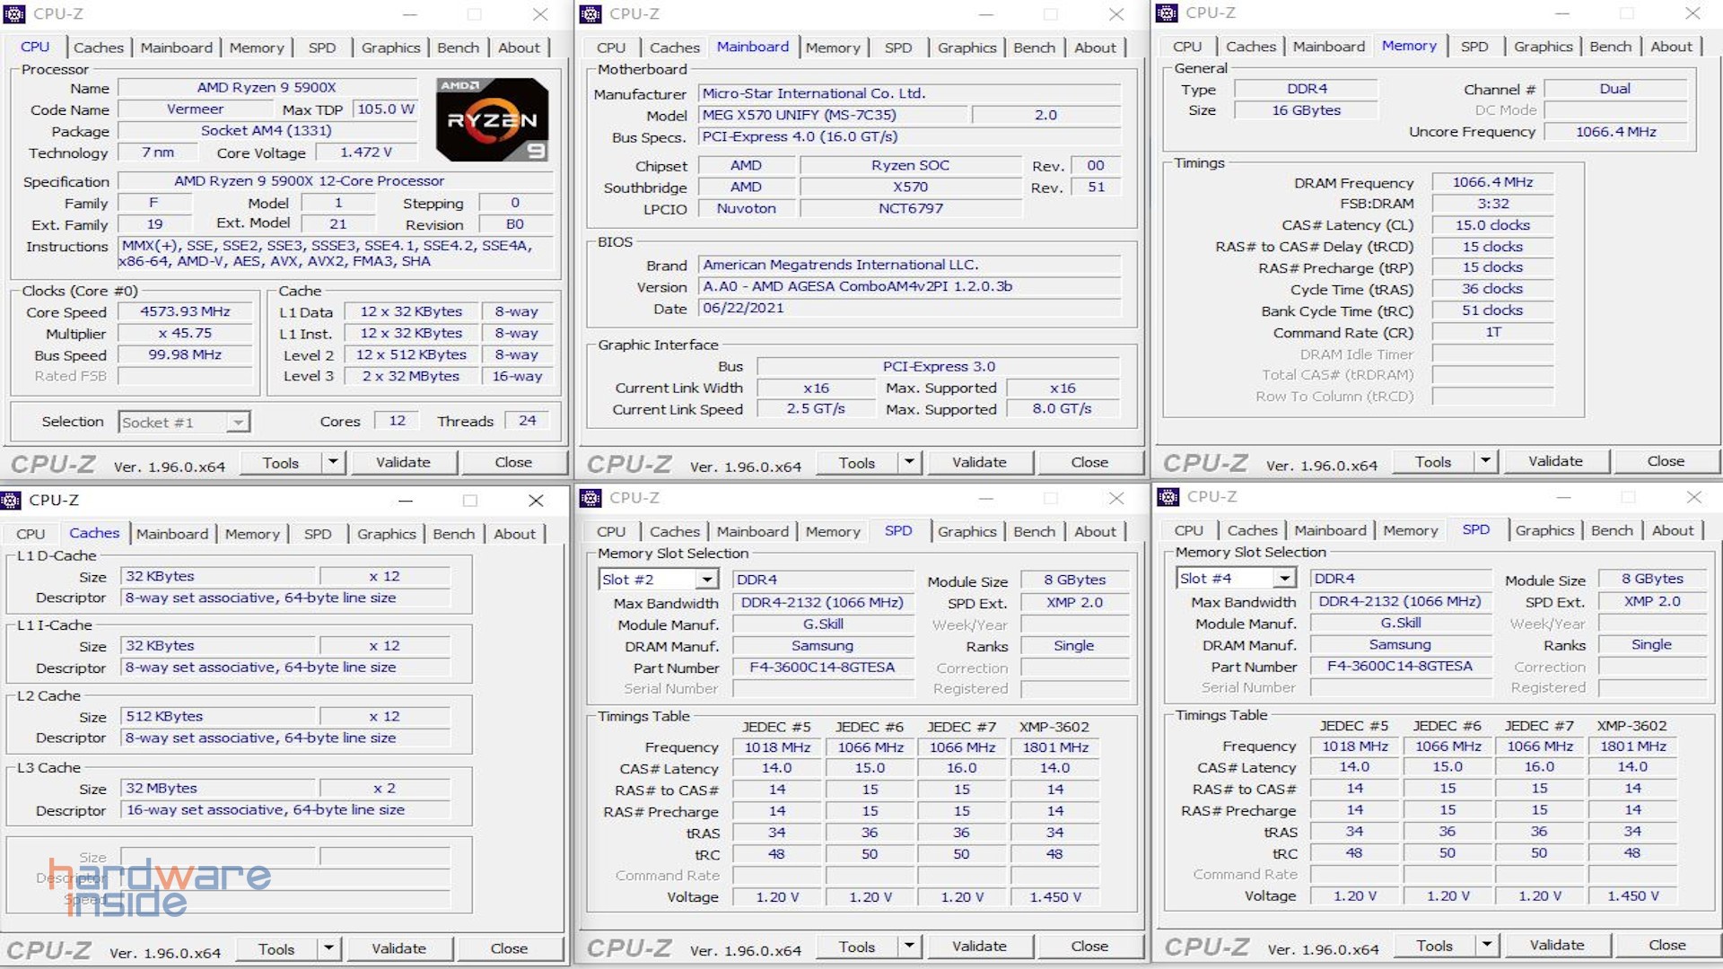1723x969 pixels.
Task: Open the Slot #4 memory slot dropdown
Action: [x=1285, y=577]
